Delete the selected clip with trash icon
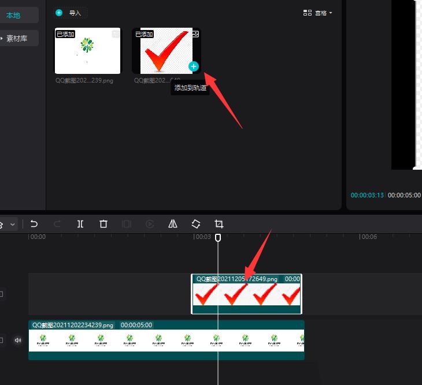Viewport: 422px width, 385px height. coord(103,224)
